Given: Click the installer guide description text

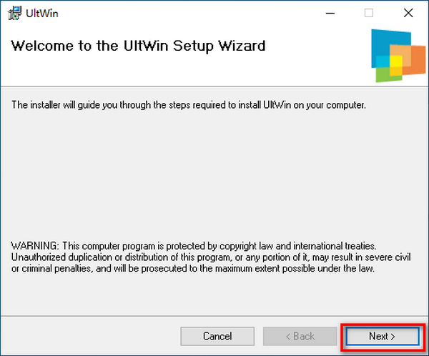Looking at the screenshot, I should 189,105.
